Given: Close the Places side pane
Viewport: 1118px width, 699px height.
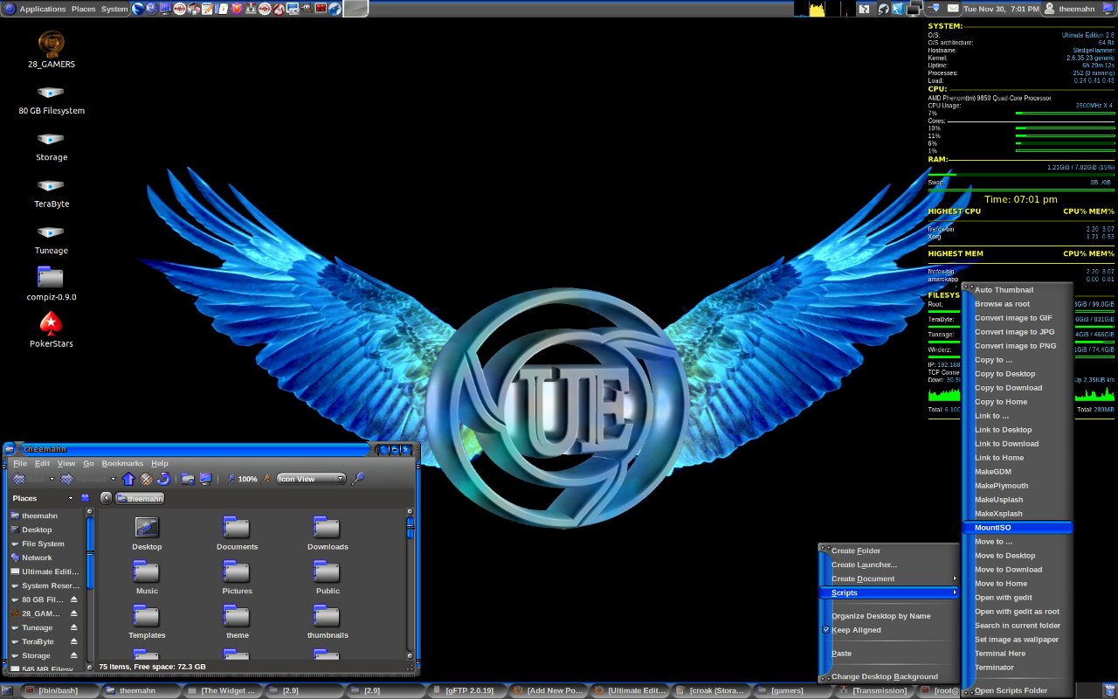Looking at the screenshot, I should [x=85, y=498].
